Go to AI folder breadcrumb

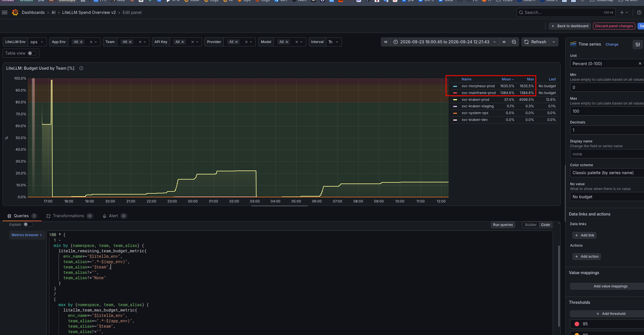point(53,12)
